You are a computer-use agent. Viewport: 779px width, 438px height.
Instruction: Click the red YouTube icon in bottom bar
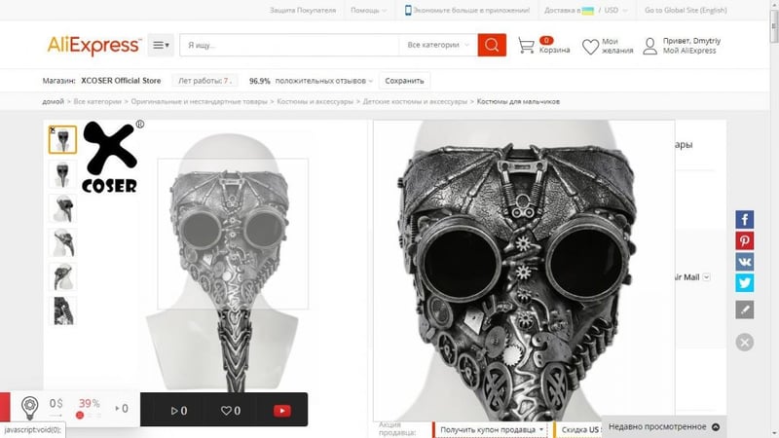pos(282,411)
